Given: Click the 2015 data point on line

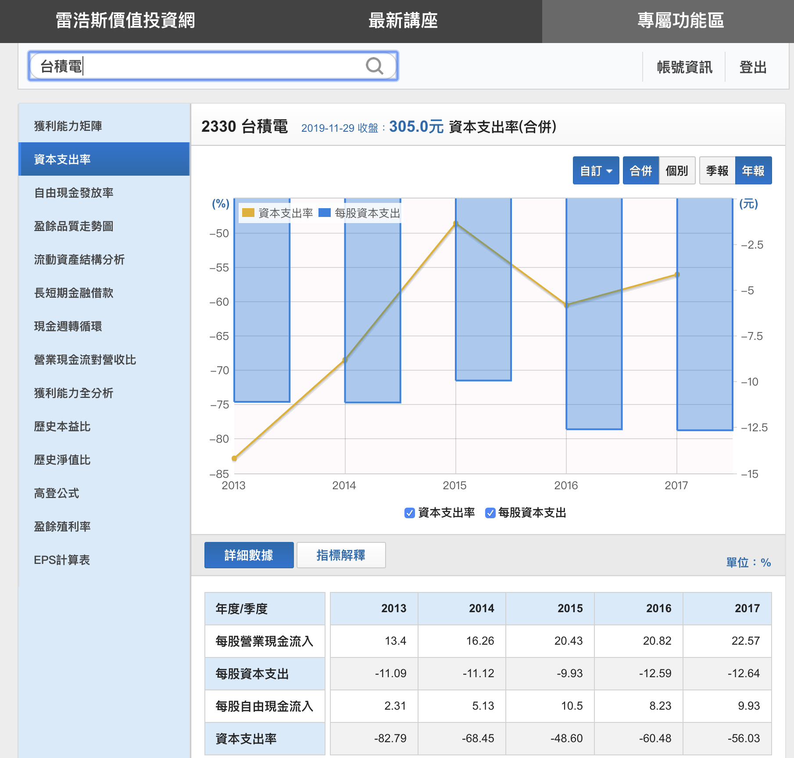Looking at the screenshot, I should click(456, 224).
